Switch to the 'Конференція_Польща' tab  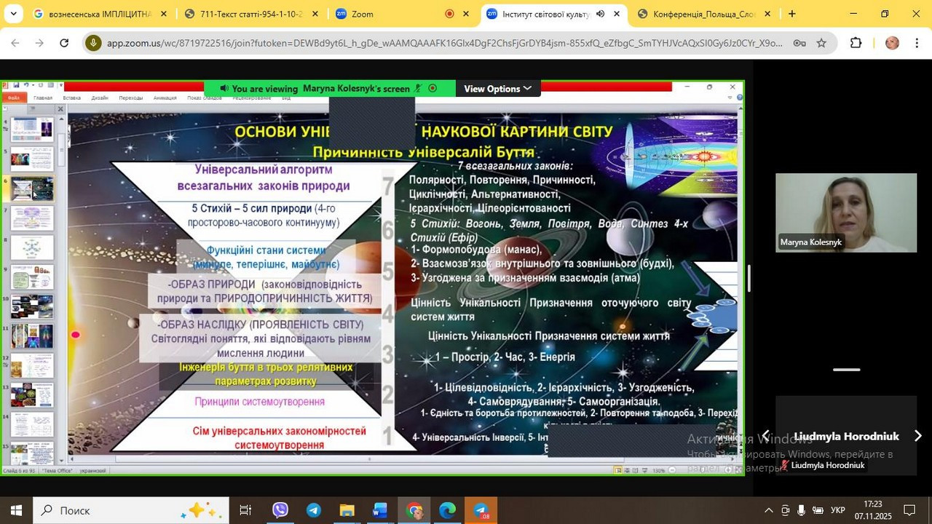click(x=704, y=14)
